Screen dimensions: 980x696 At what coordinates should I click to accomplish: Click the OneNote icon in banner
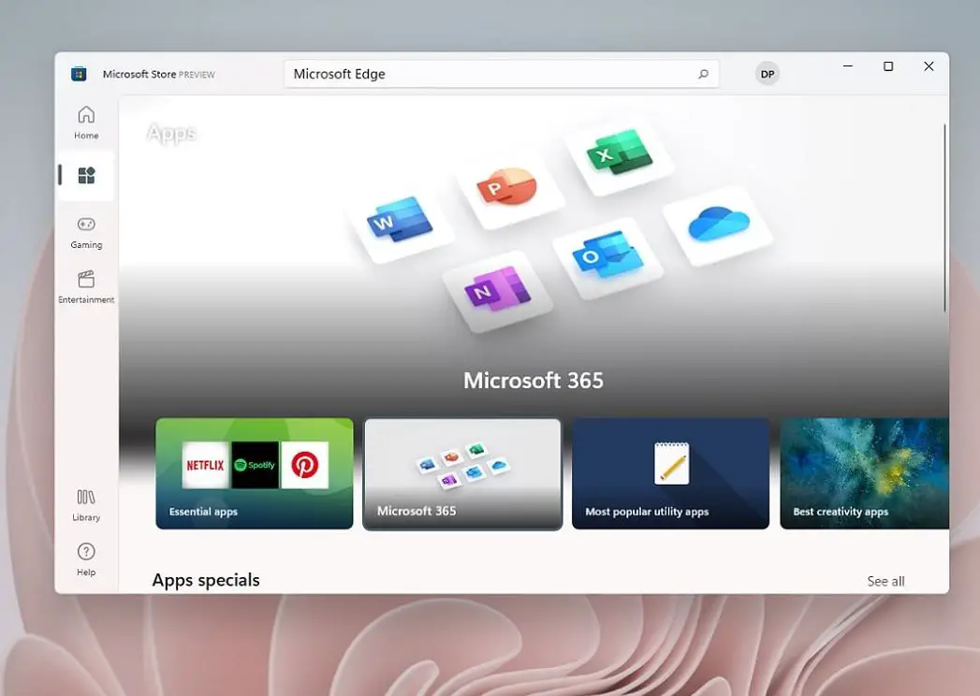click(498, 289)
